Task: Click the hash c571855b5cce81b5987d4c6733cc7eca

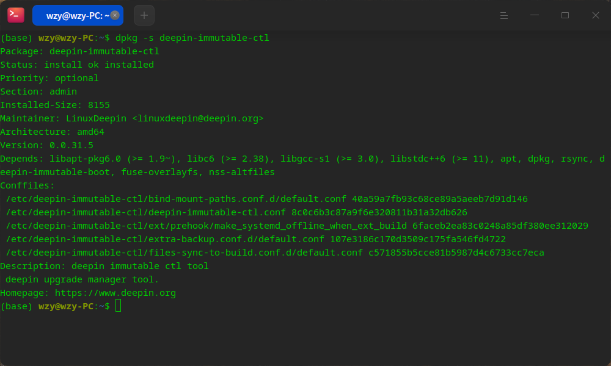Action: (456, 253)
